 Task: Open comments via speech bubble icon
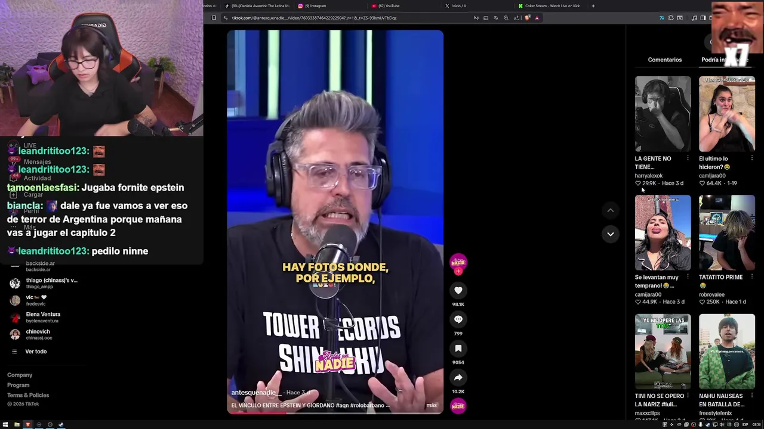click(458, 319)
